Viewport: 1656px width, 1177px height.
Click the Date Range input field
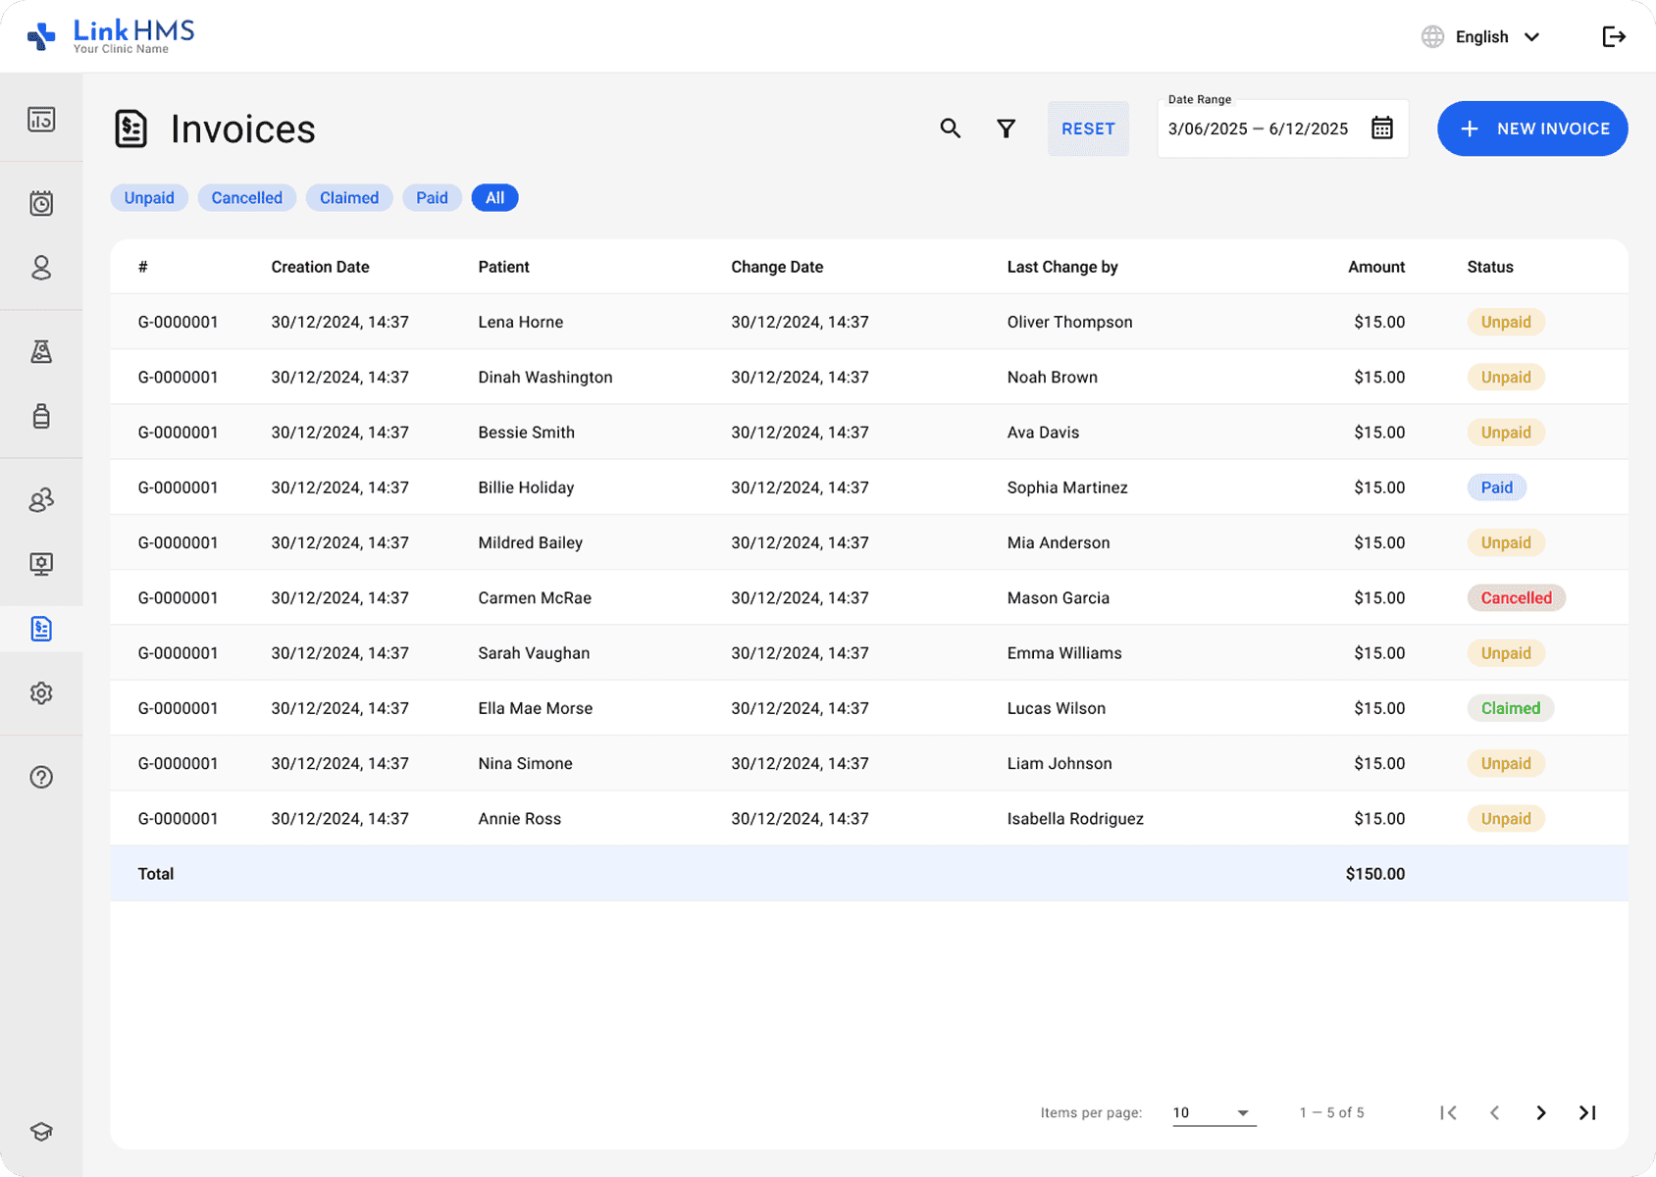click(1282, 128)
